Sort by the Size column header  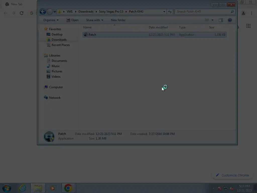[211, 27]
